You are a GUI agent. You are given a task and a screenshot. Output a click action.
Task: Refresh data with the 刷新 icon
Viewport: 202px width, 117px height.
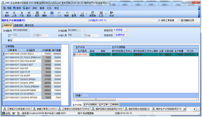pyautogui.click(x=66, y=14)
